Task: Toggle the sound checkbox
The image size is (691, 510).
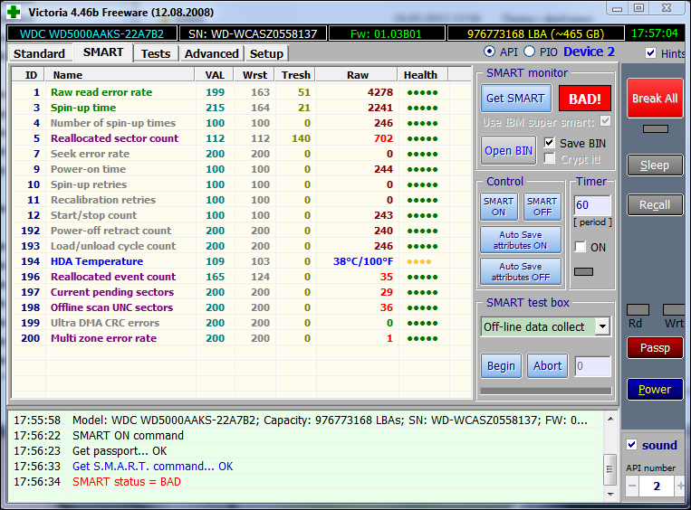Action: (632, 445)
